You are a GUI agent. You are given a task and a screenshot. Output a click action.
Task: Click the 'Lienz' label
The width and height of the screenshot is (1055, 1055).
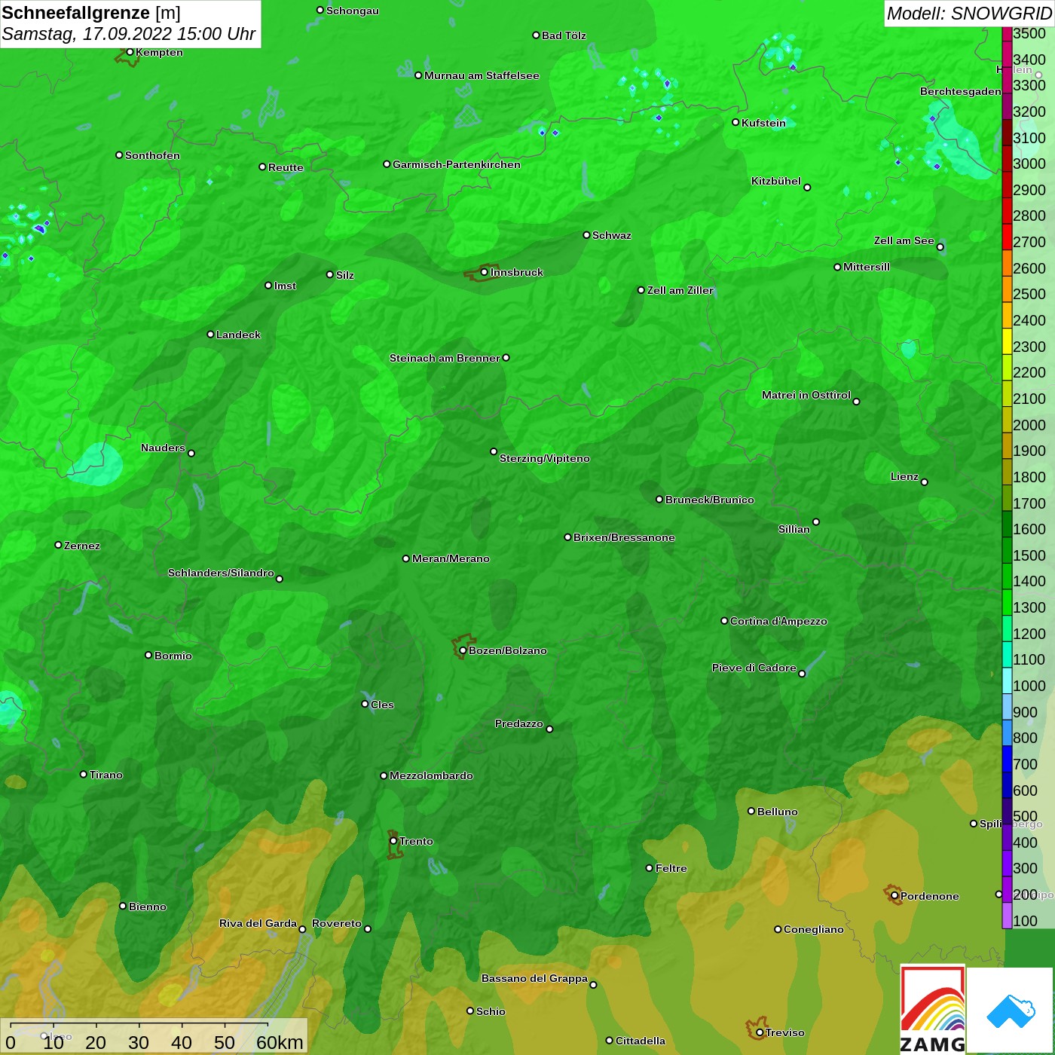[904, 476]
